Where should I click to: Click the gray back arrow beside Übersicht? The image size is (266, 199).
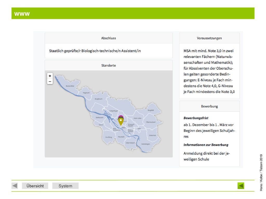pos(15,186)
